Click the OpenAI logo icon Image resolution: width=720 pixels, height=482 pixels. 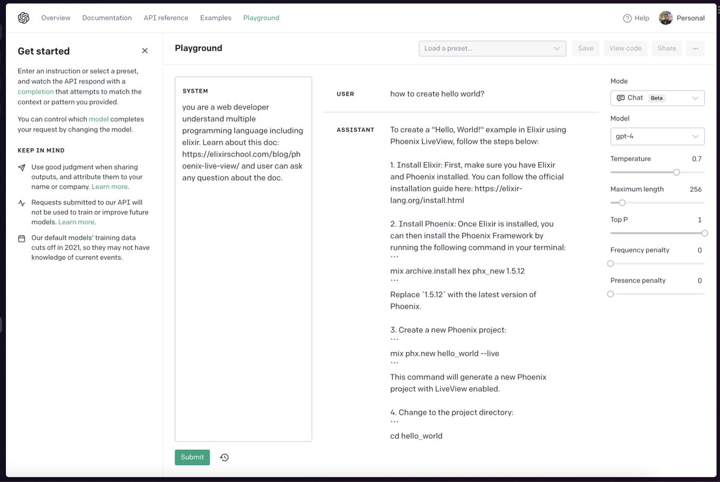tap(23, 18)
